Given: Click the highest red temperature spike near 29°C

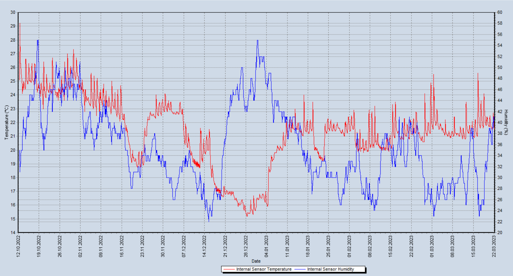Looking at the screenshot, I should point(20,24).
